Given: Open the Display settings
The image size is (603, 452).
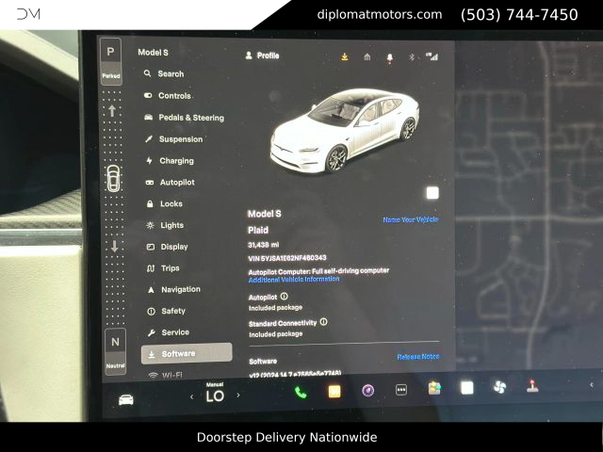Looking at the screenshot, I should [x=168, y=247].
